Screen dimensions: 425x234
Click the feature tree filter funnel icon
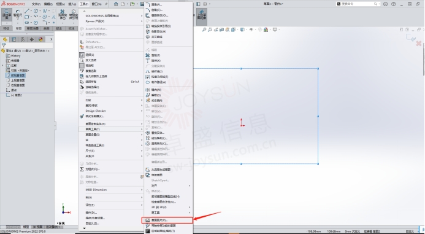pos(4,45)
